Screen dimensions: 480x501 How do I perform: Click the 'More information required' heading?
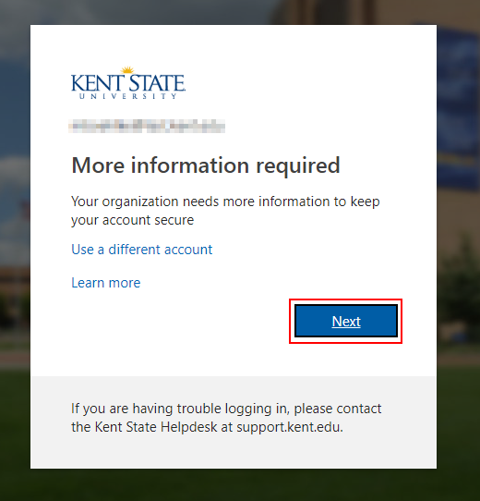tap(206, 165)
